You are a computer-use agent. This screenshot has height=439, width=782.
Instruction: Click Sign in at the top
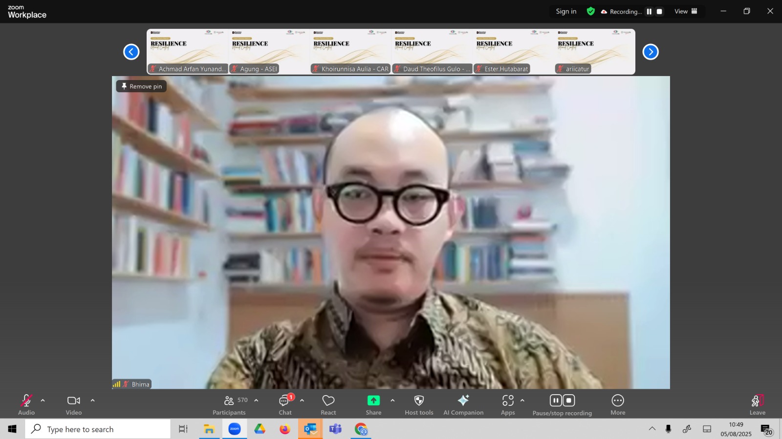[566, 11]
